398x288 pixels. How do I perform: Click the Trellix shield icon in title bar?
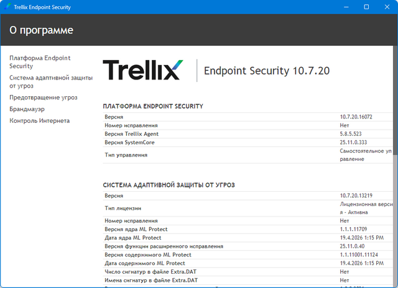pyautogui.click(x=7, y=7)
